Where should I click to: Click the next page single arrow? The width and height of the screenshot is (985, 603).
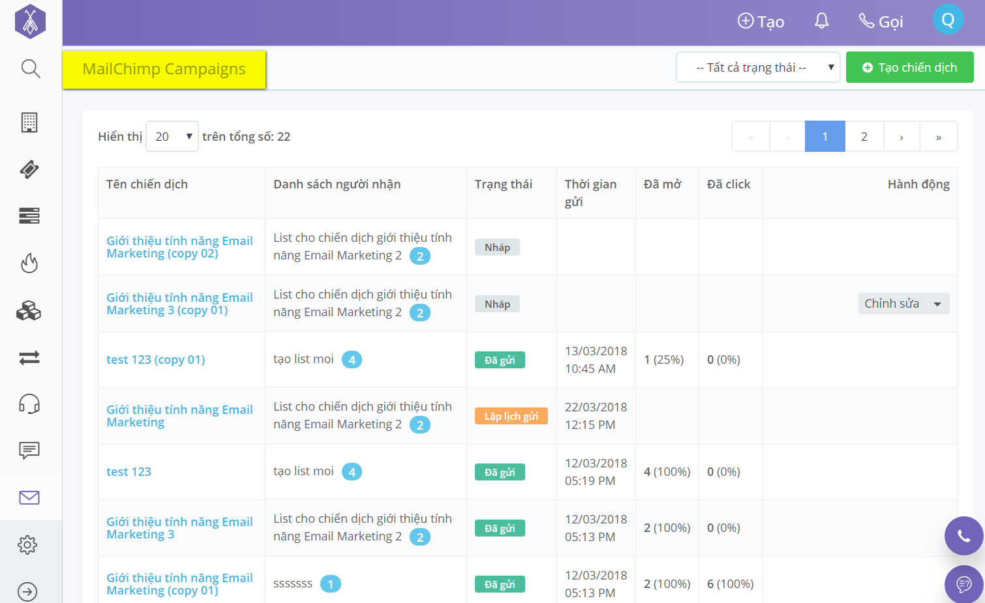point(902,136)
